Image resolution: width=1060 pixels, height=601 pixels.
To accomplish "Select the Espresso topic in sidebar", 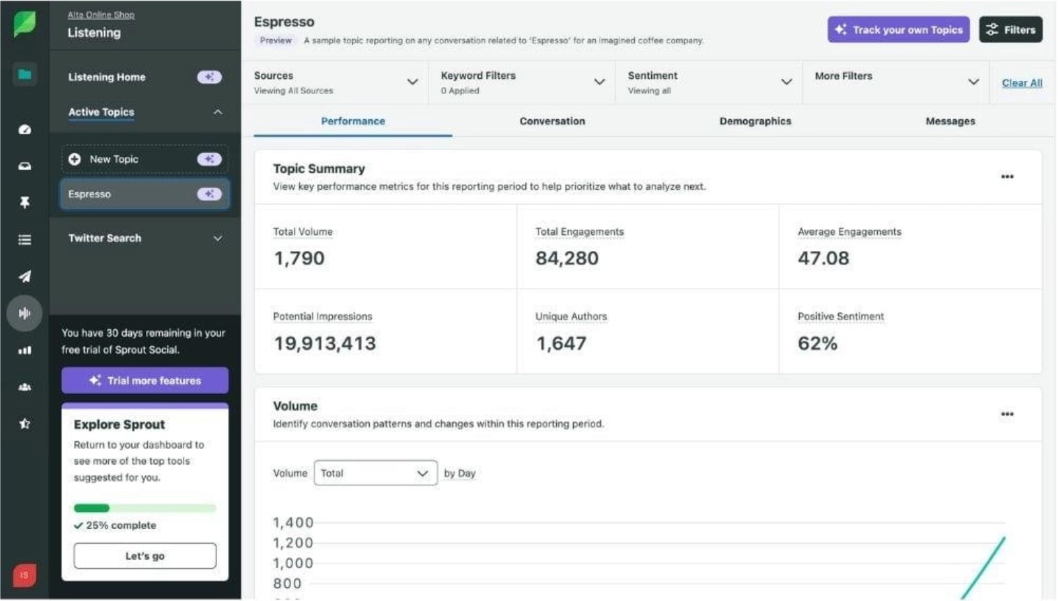I will (145, 195).
